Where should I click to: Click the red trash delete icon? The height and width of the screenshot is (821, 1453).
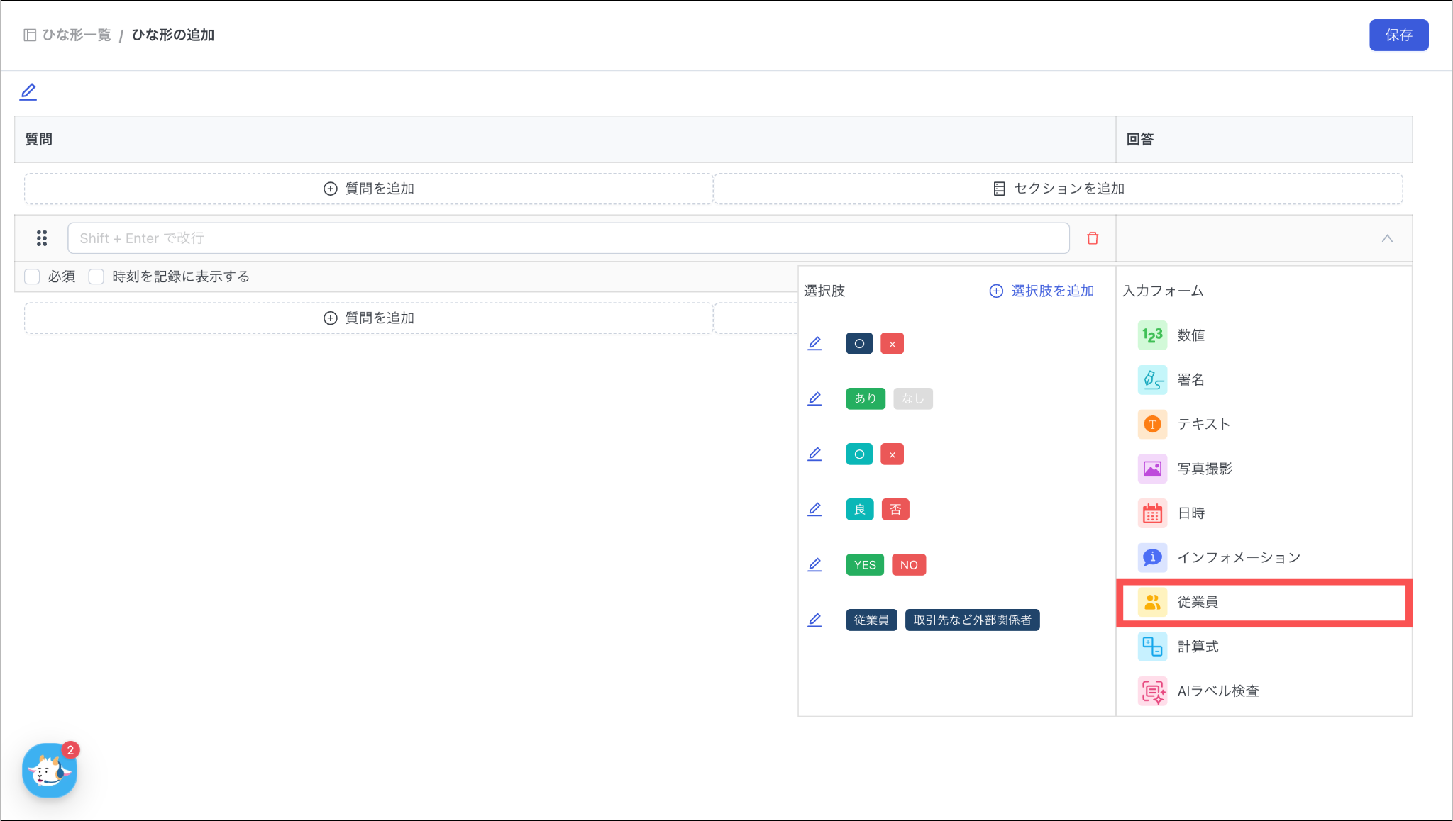tap(1093, 238)
